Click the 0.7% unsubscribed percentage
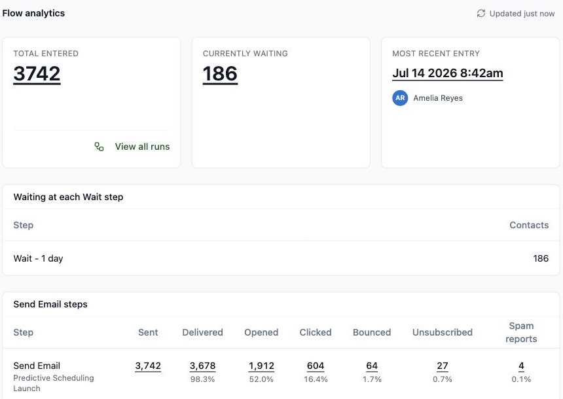 pyautogui.click(x=443, y=379)
